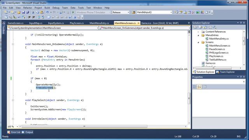The height and width of the screenshot is (140, 249).
Task: Start debugging with the green play icon
Action: point(73,12)
